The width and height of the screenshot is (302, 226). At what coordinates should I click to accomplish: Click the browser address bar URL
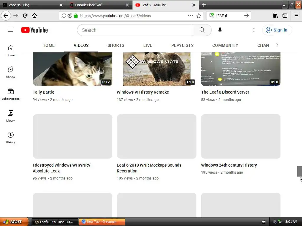[116, 16]
